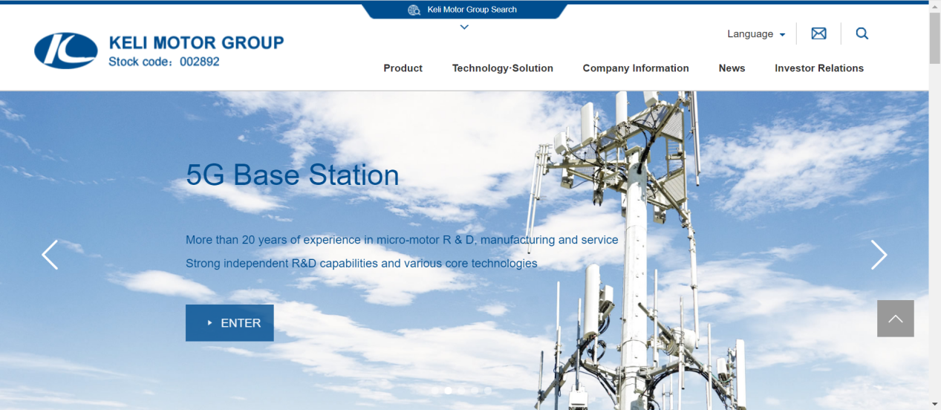The image size is (941, 410).
Task: Show next banner slide with right arrow
Action: [879, 255]
